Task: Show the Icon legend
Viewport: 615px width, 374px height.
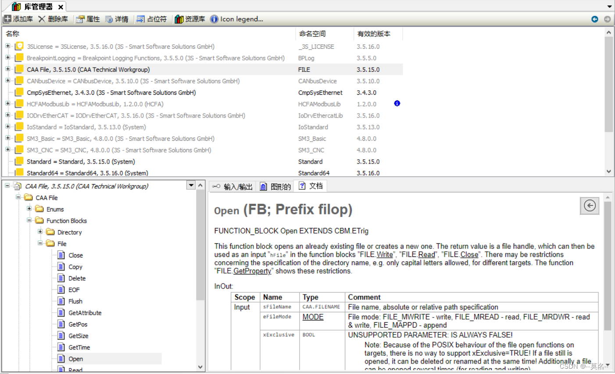Action: tap(237, 19)
